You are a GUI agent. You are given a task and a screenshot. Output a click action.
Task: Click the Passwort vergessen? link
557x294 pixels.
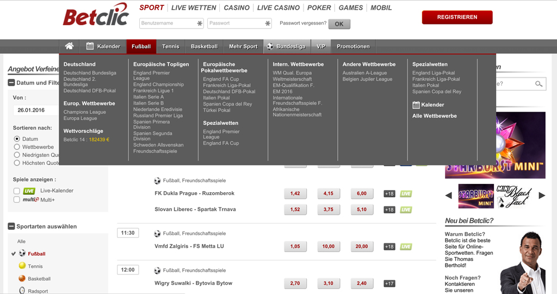click(303, 23)
